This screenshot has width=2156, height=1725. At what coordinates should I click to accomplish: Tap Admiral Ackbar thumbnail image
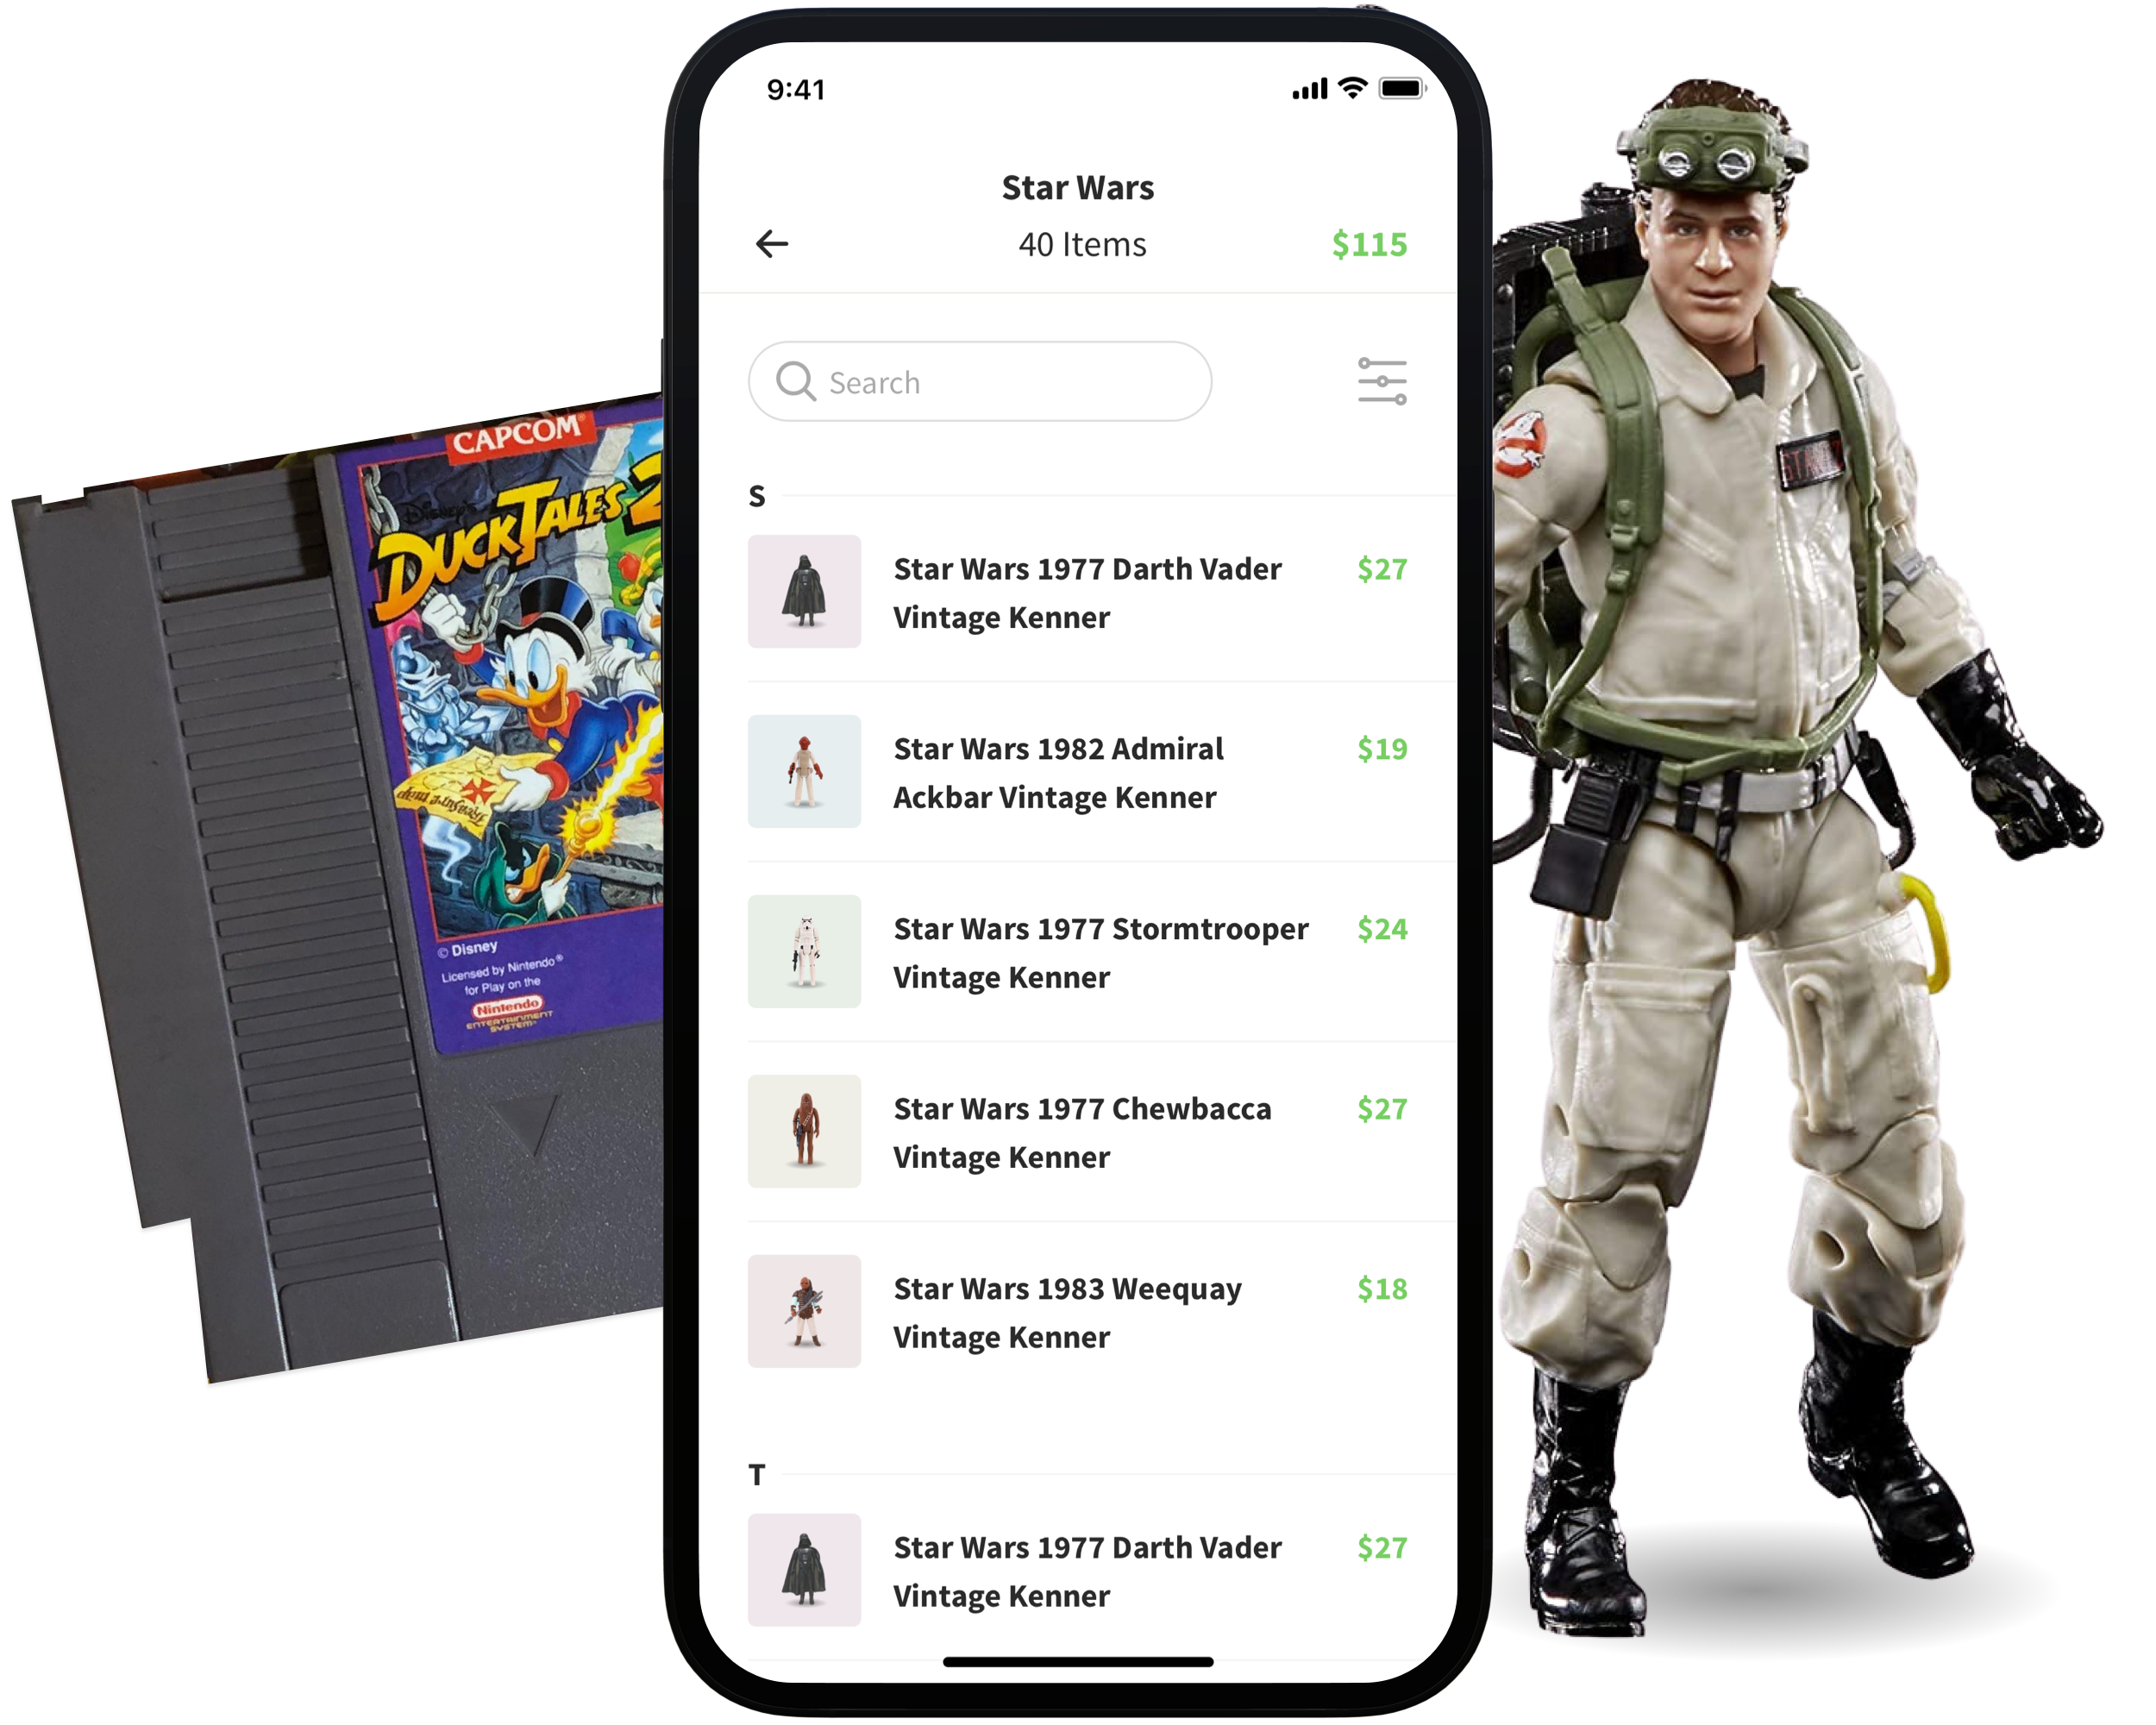(x=805, y=776)
